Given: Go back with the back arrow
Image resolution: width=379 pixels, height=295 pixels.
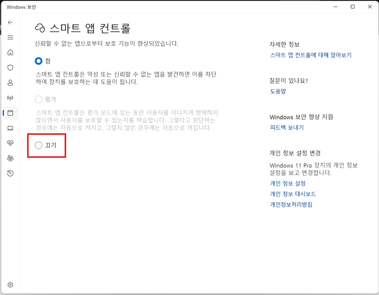Looking at the screenshot, I should pos(10,22).
